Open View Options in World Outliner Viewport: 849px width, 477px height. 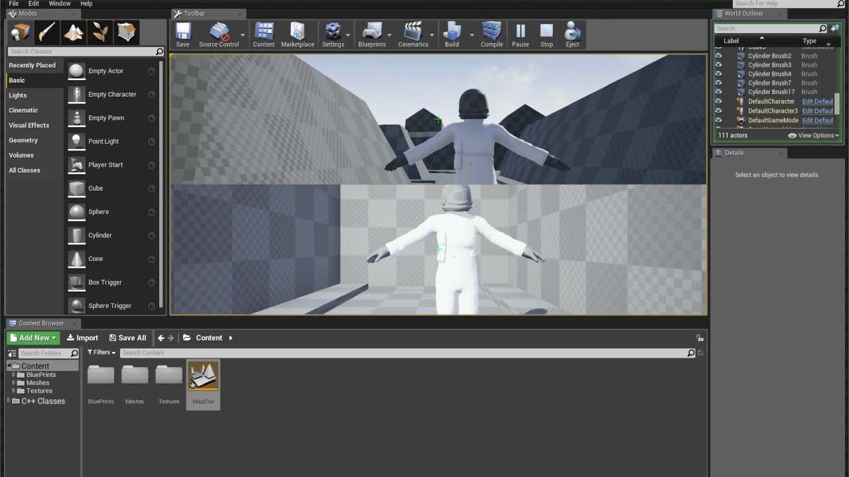tap(814, 135)
